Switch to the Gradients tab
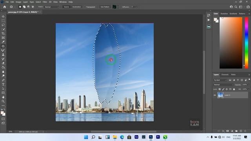This screenshot has width=251, height=141. 233,14
